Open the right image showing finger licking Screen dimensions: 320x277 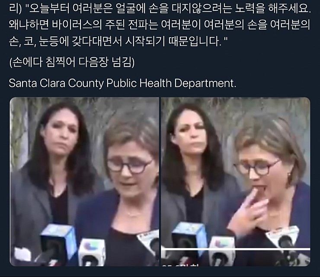coord(236,181)
